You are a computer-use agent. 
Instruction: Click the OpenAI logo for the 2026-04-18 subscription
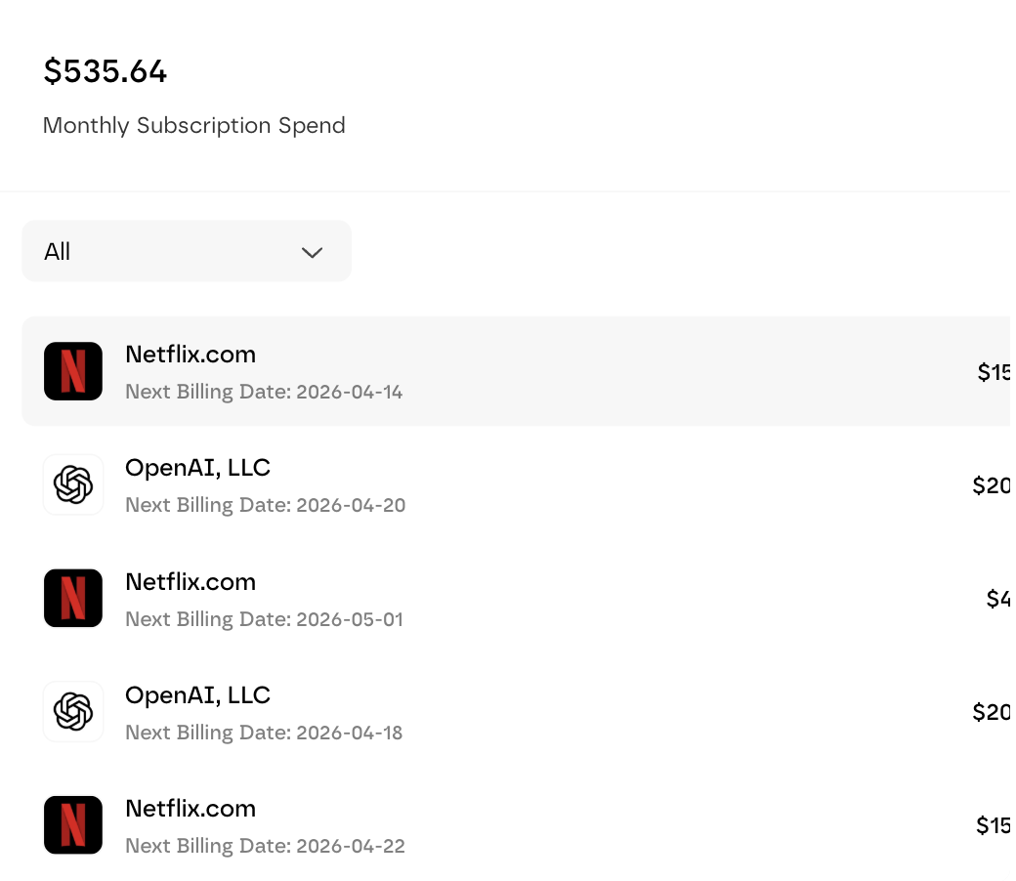[72, 711]
